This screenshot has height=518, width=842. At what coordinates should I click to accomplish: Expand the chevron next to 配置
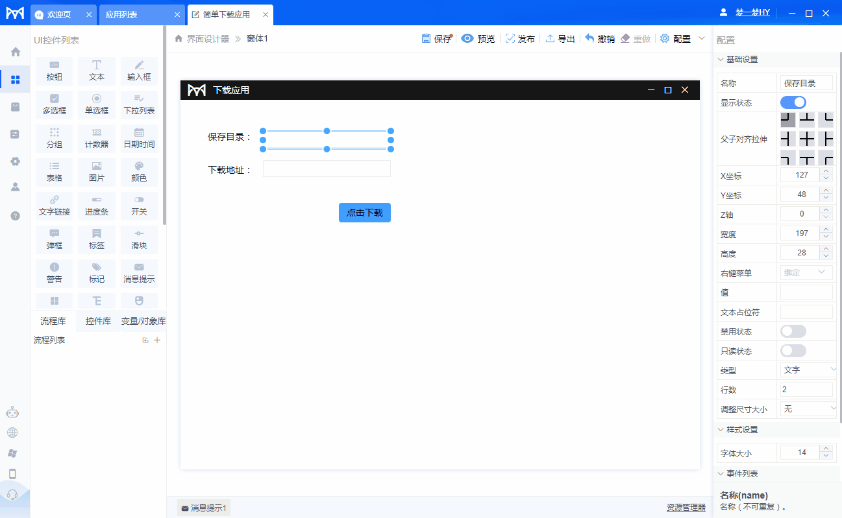pyautogui.click(x=702, y=38)
